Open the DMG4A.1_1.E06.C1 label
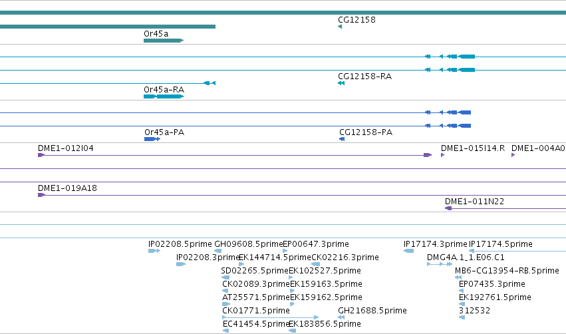The image size is (566, 334). click(466, 257)
